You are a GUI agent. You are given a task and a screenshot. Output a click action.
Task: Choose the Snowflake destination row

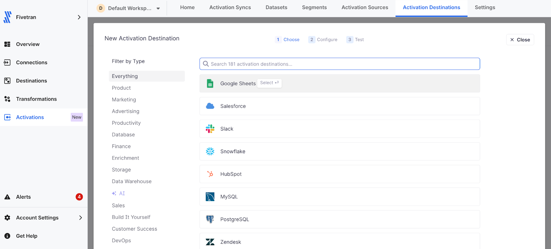pyautogui.click(x=340, y=152)
